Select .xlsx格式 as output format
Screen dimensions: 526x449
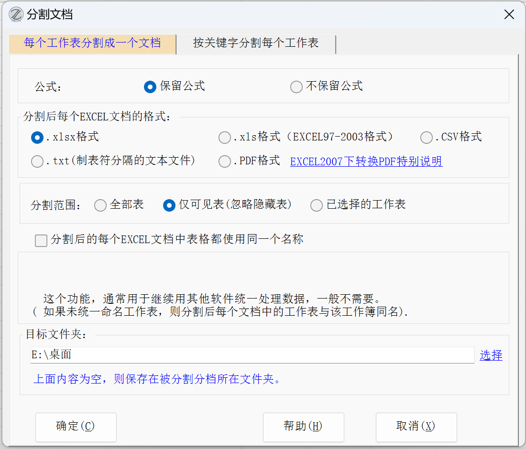tap(37, 138)
